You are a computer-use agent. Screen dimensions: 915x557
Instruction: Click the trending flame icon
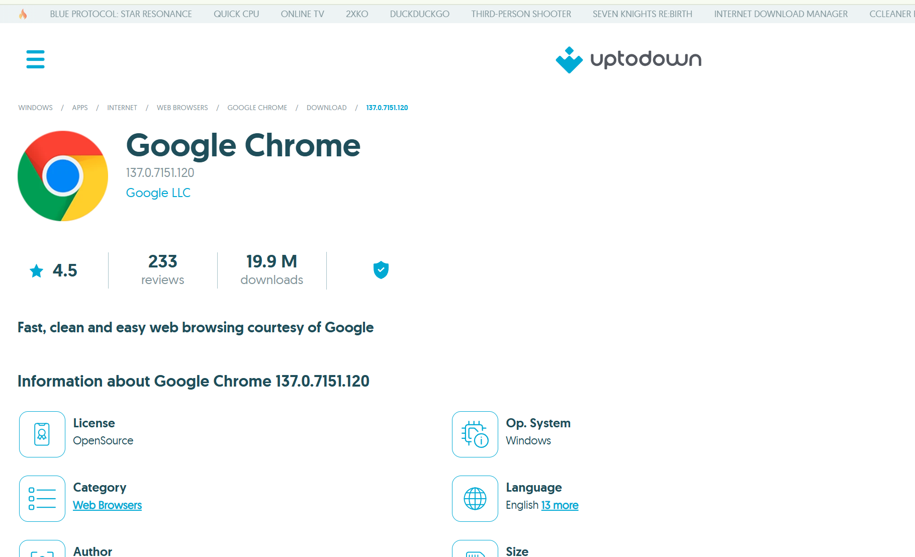23,14
